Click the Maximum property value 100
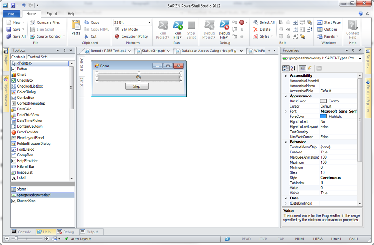Screen dimensions: 374x245 338,163
